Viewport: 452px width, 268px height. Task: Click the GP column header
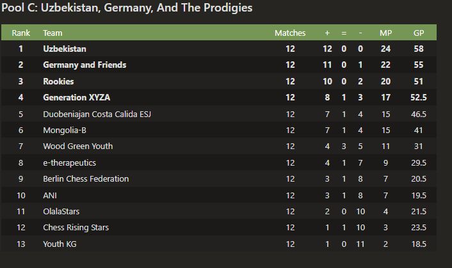click(x=419, y=33)
